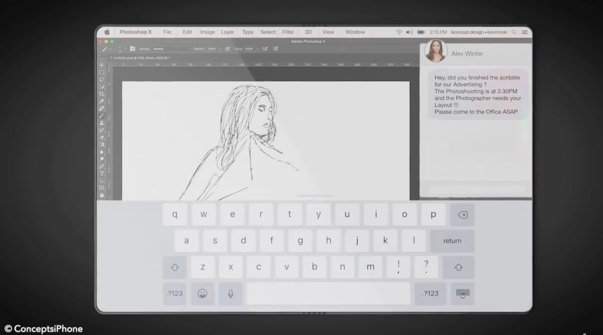Select the Move tool in the toolbox
This screenshot has height=335, width=603.
(102, 65)
